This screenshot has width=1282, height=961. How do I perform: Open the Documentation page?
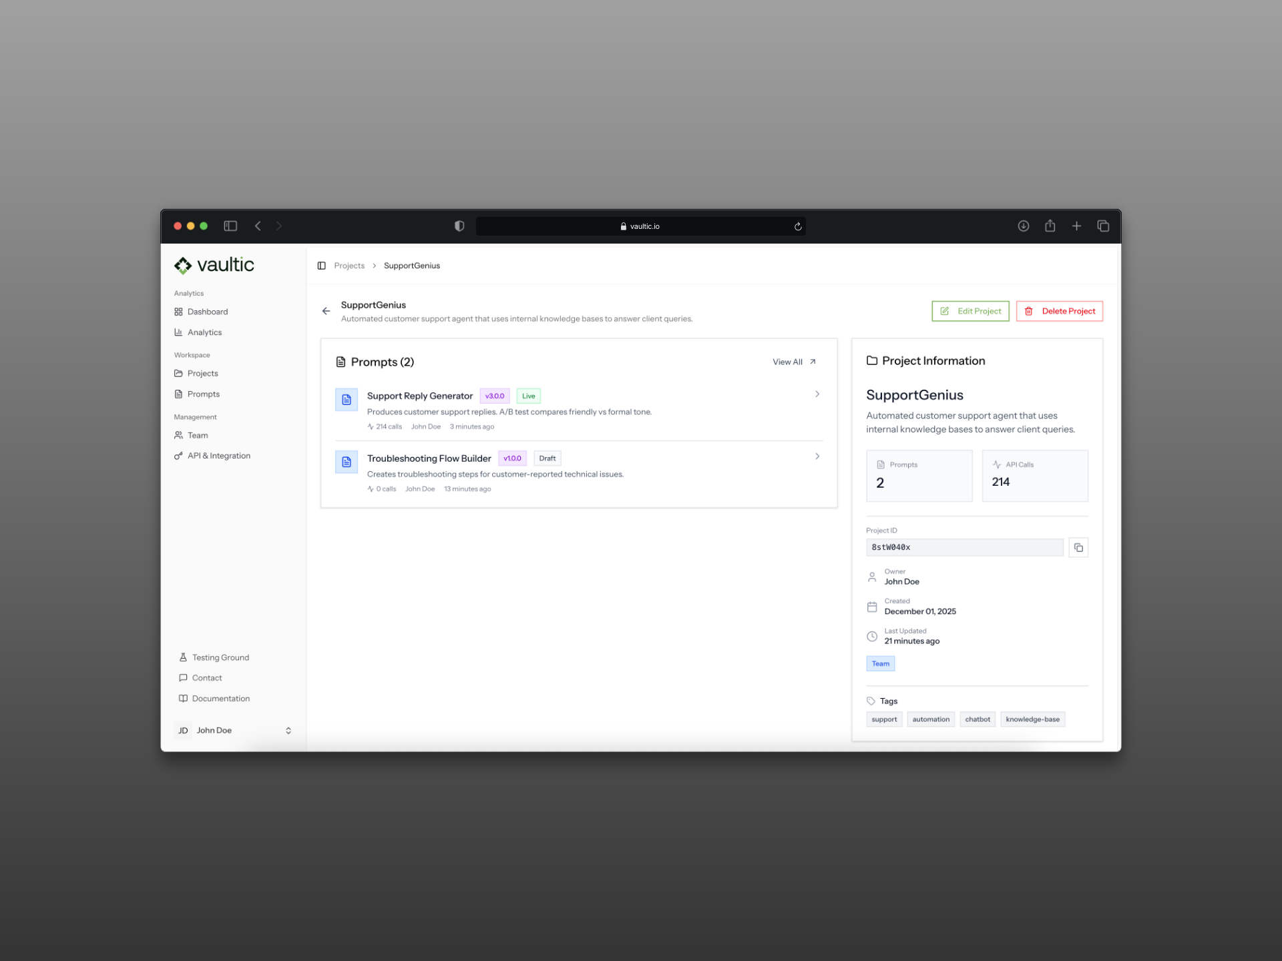(220, 698)
